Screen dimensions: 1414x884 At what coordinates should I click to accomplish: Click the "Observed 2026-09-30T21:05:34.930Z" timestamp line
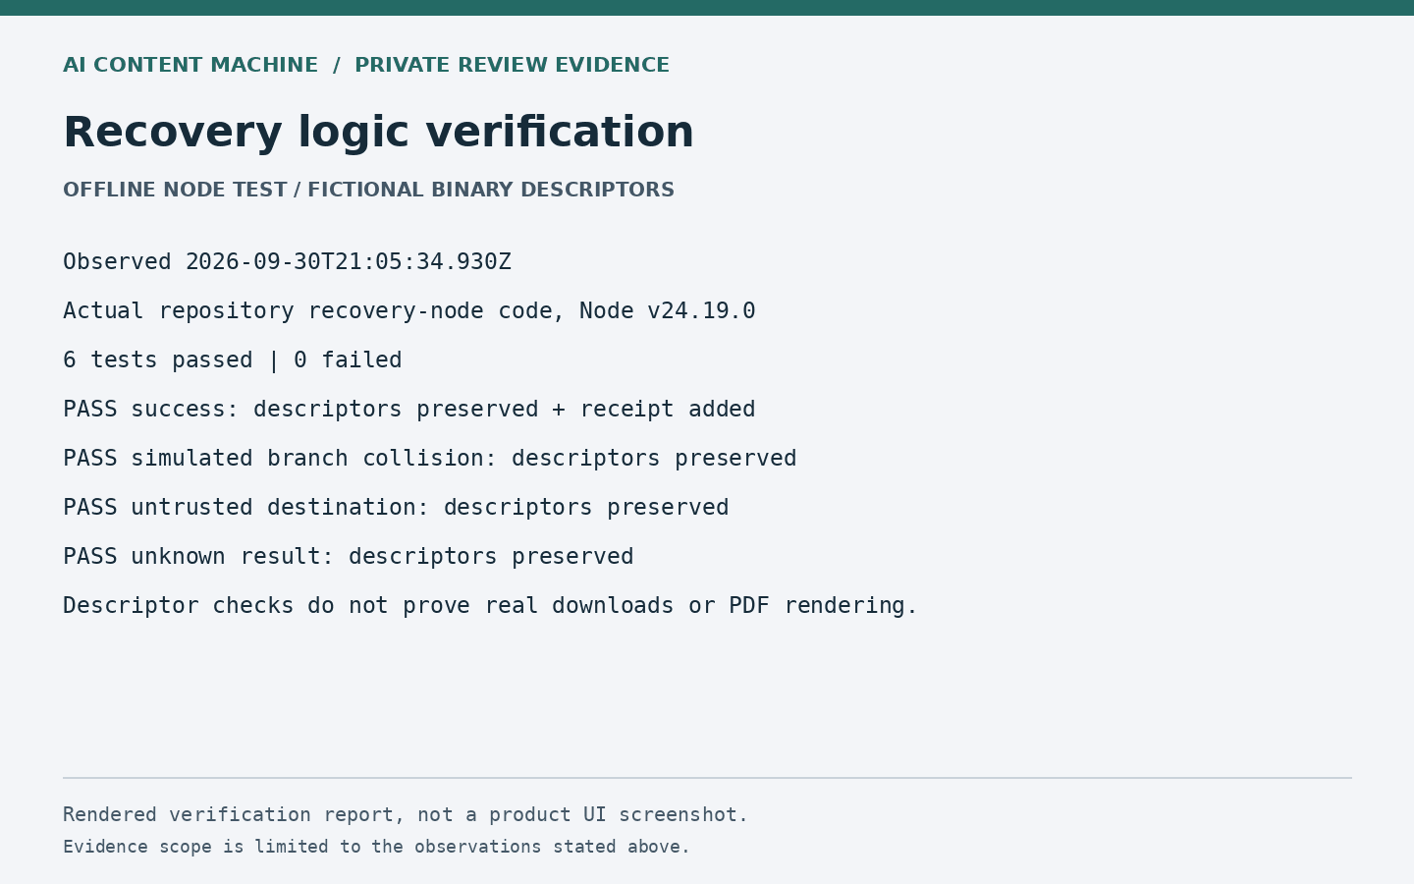tap(287, 262)
